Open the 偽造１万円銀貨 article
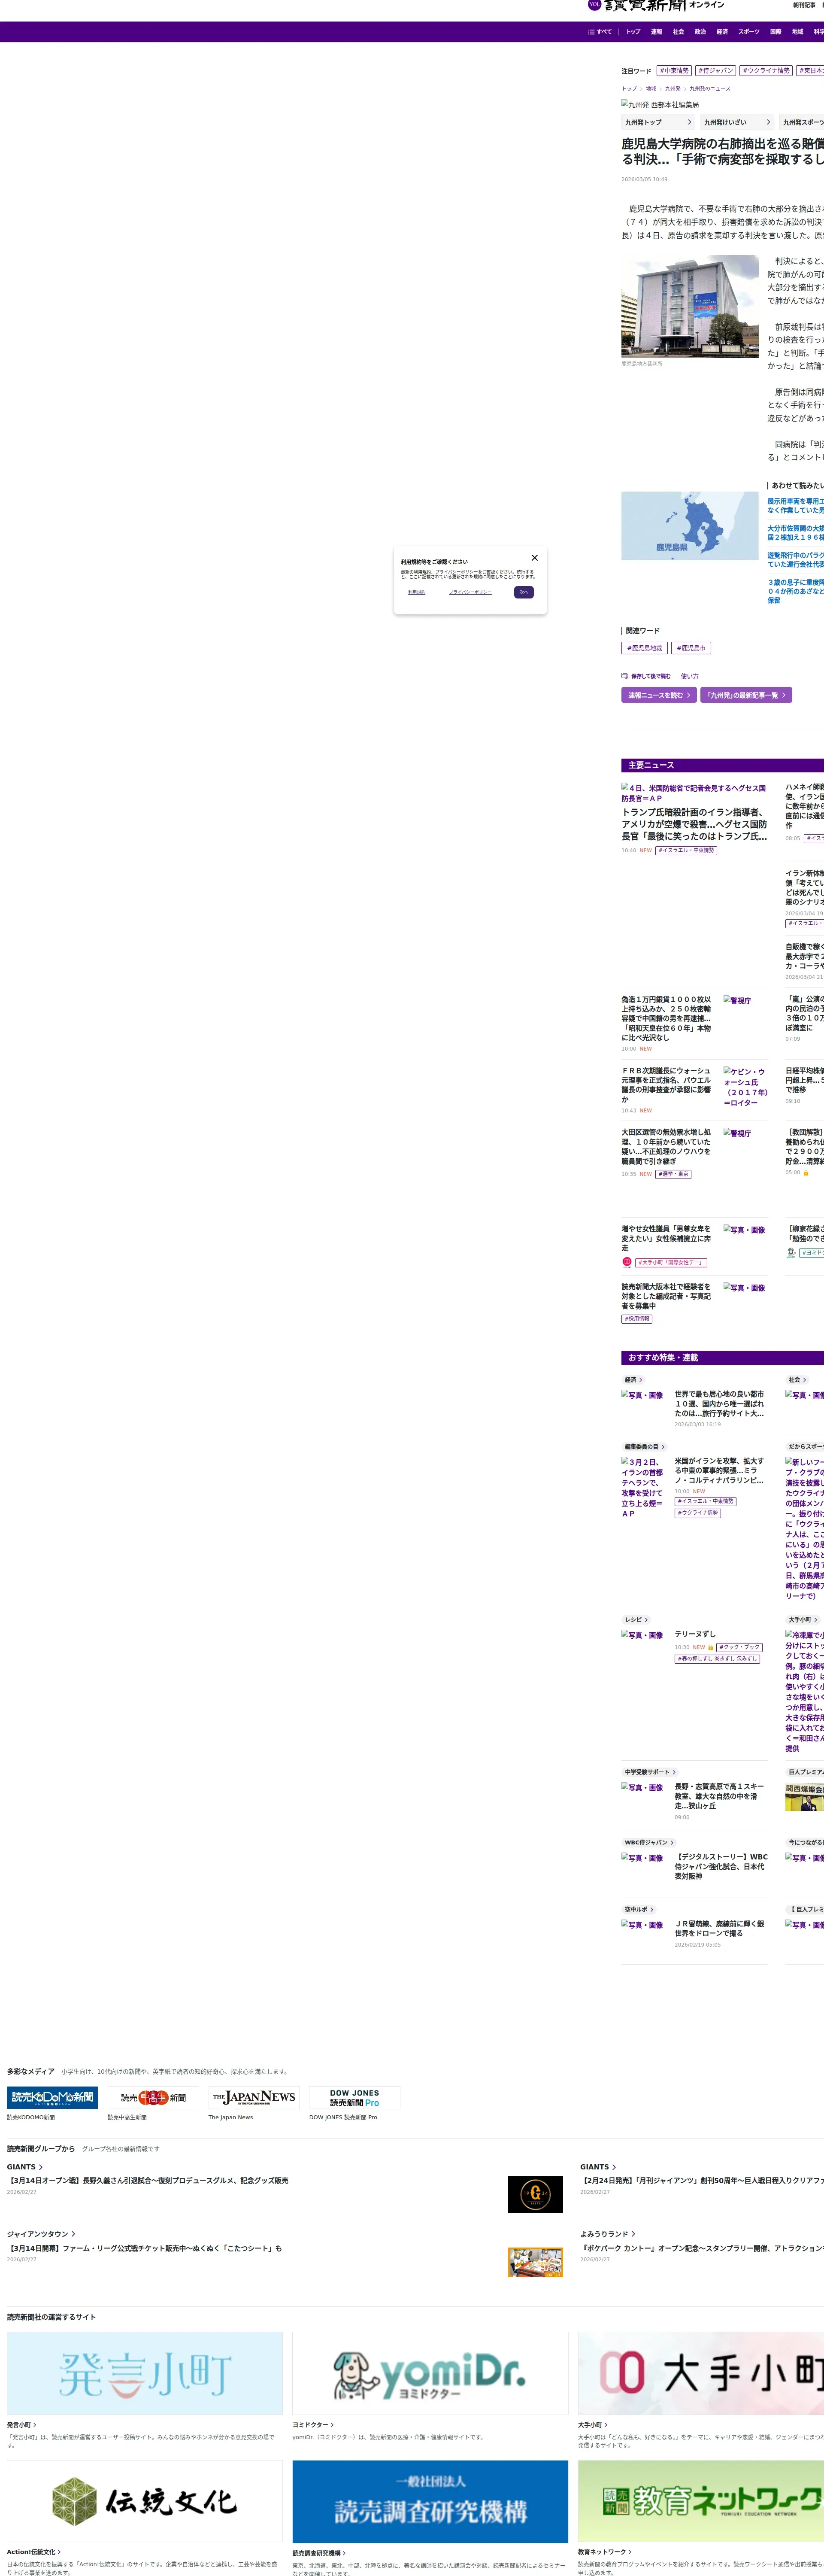 click(x=666, y=1018)
